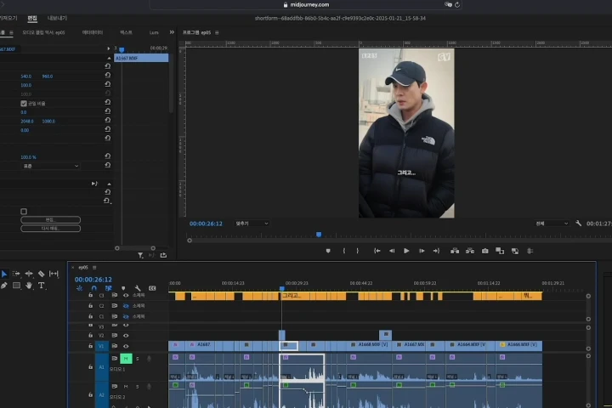Open the Lumetri panel tab
The width and height of the screenshot is (612, 408).
click(x=154, y=33)
